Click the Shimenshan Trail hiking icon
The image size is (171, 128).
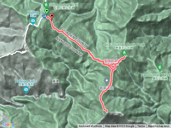(46, 5)
